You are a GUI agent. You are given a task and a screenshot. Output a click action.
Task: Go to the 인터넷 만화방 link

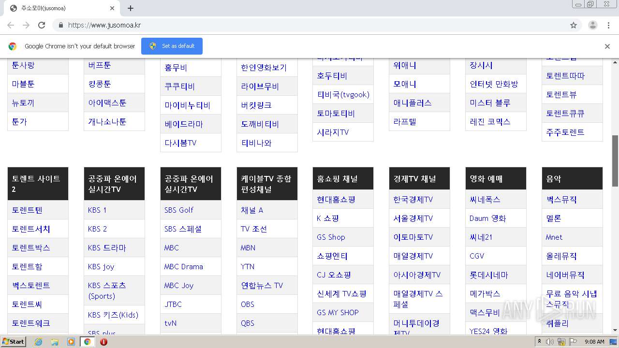click(494, 84)
